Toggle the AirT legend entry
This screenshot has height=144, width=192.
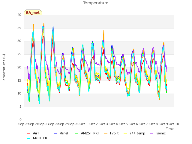tap(33, 133)
